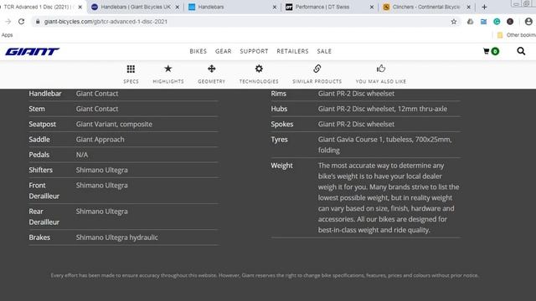This screenshot has height=301, width=536.
Task: Open the shopping cart icon
Action: pyautogui.click(x=487, y=51)
